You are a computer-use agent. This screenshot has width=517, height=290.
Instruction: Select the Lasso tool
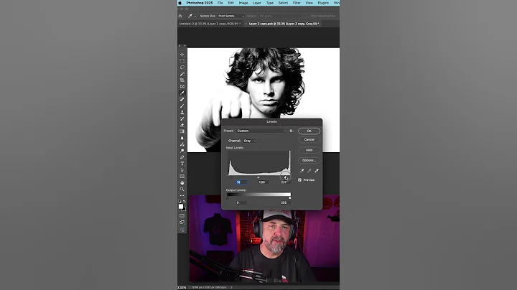click(x=182, y=67)
